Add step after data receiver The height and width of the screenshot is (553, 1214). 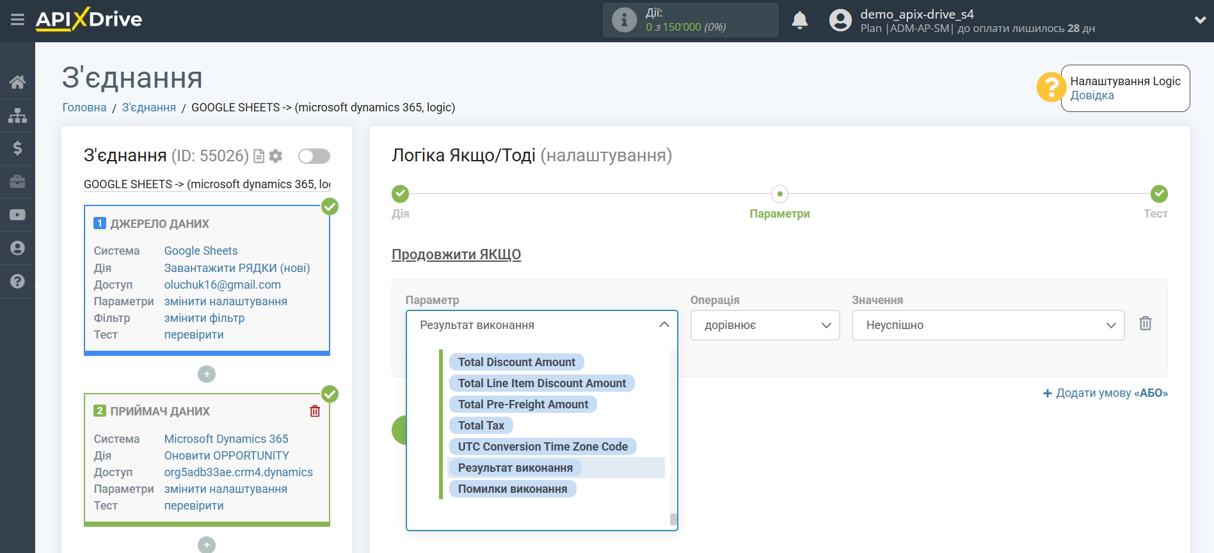tap(207, 545)
